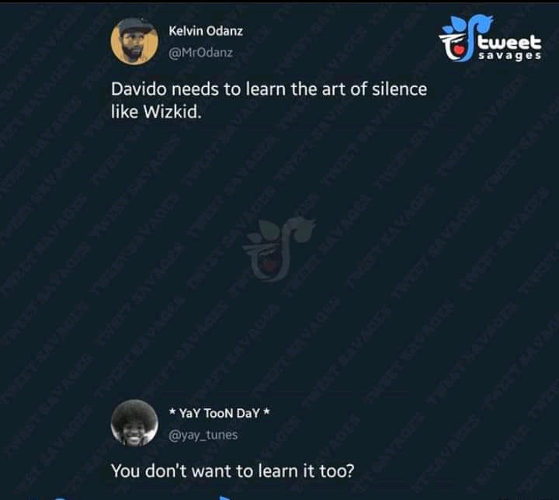Click the 'savages' text under the wordmark

(510, 56)
